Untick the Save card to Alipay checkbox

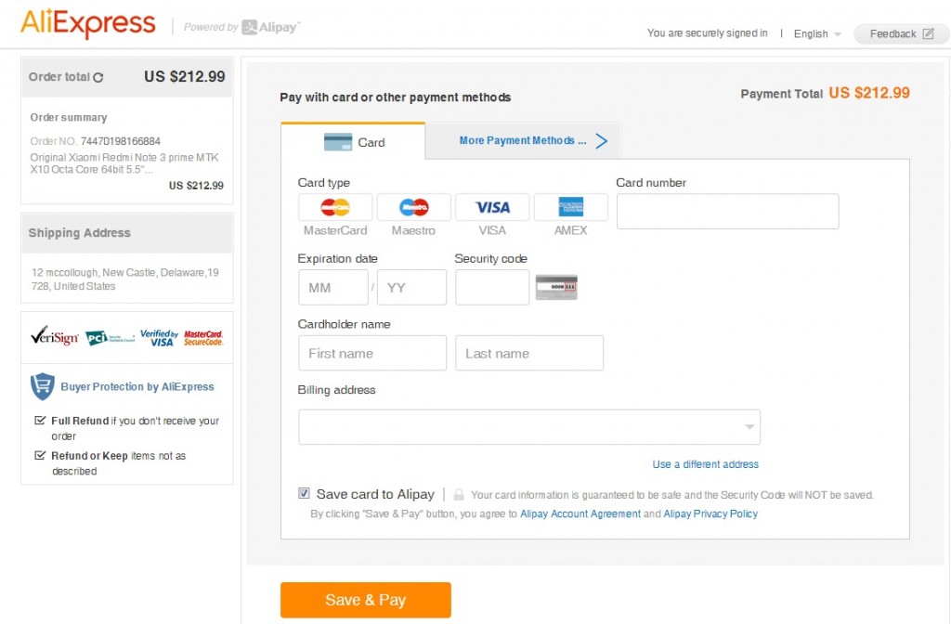(x=304, y=493)
